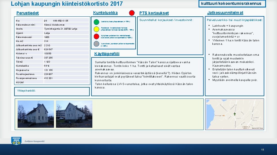Click the bullet starting Rakennukselle muodostetaan oma tontti
Image resolution: width=277 pixels, height=155 pixels.
pos(235,60)
